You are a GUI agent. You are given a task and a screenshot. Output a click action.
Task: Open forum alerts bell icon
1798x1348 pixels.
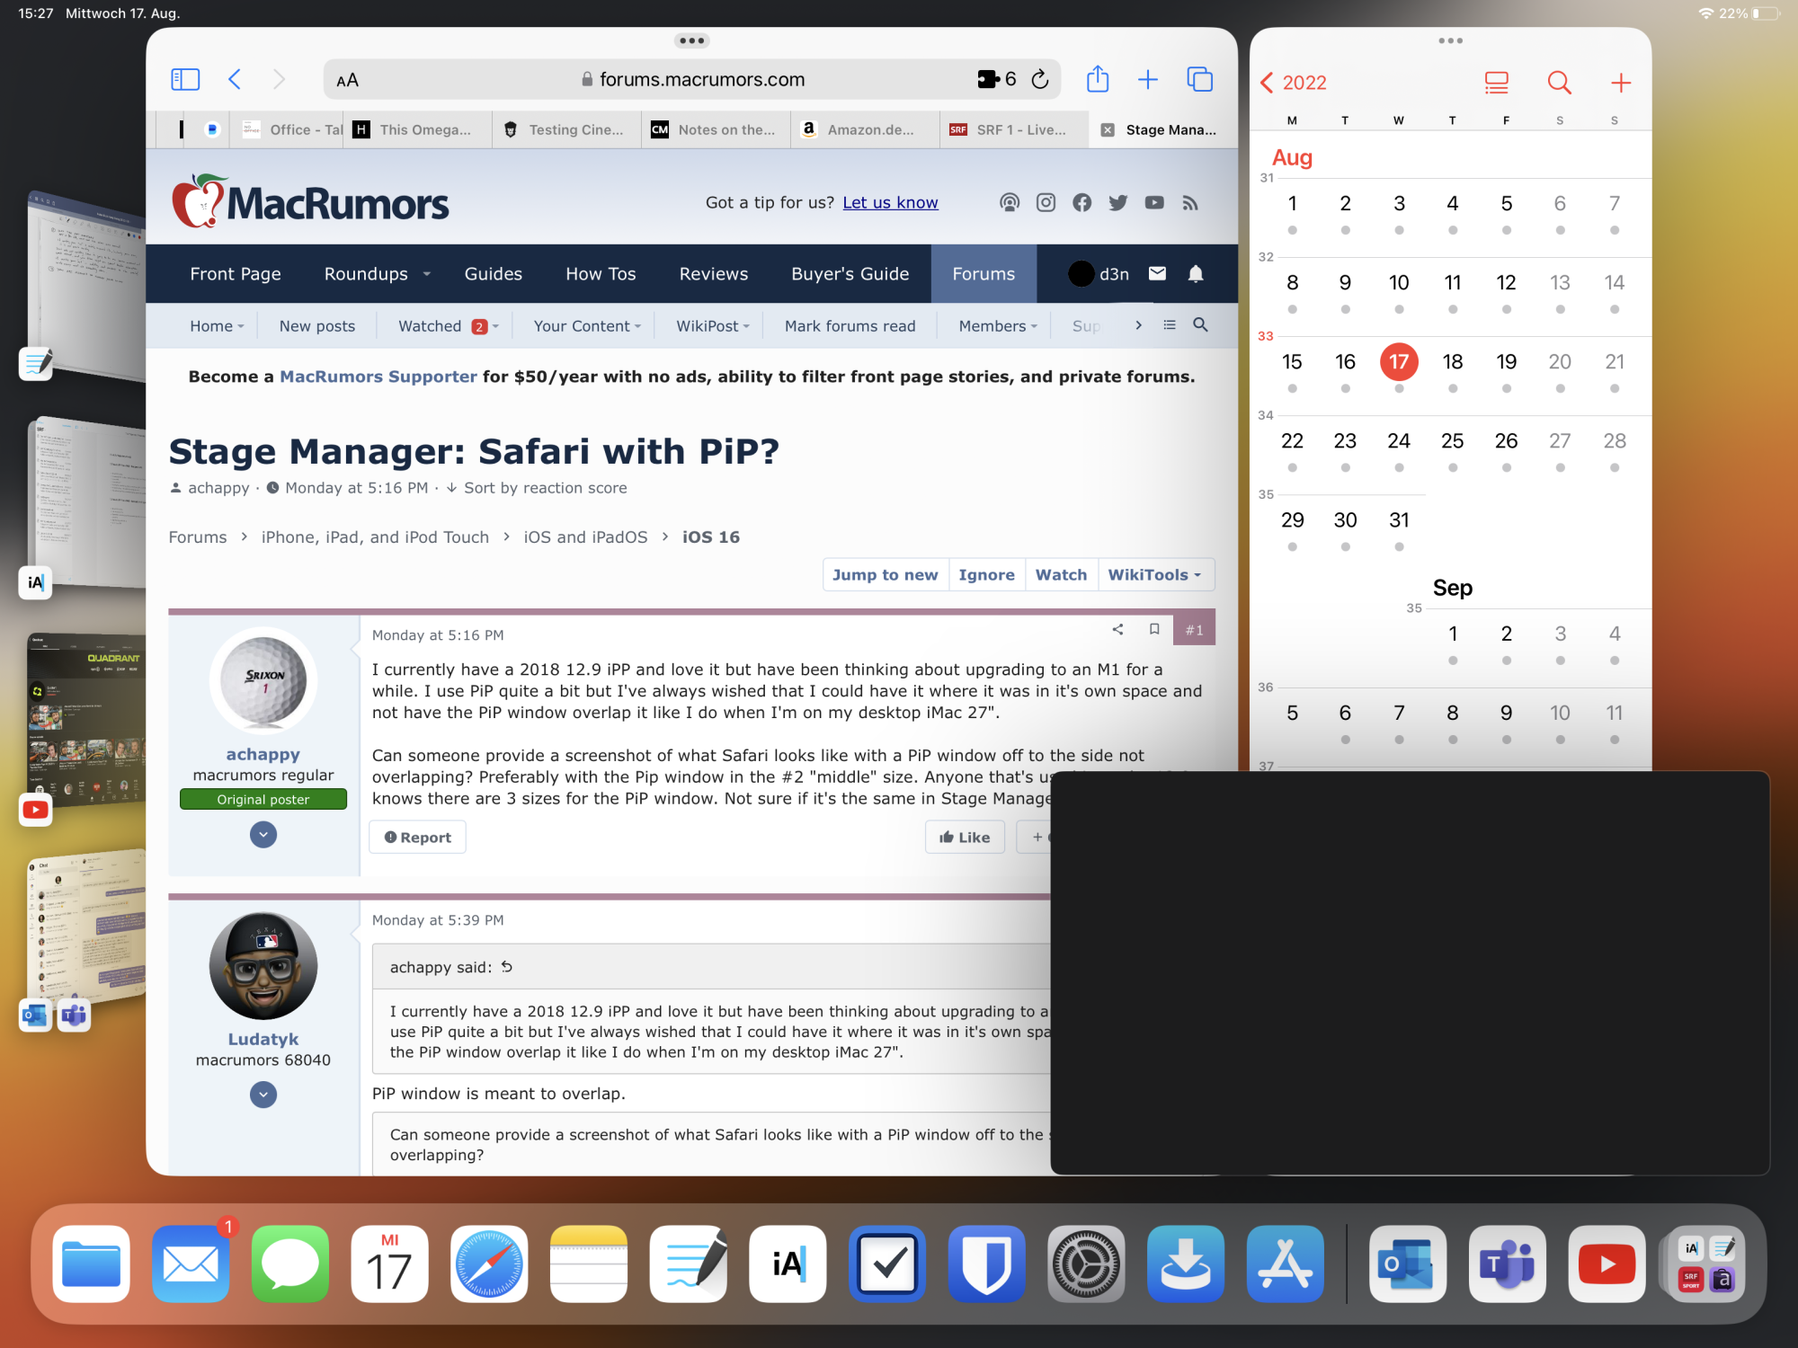coord(1196,273)
